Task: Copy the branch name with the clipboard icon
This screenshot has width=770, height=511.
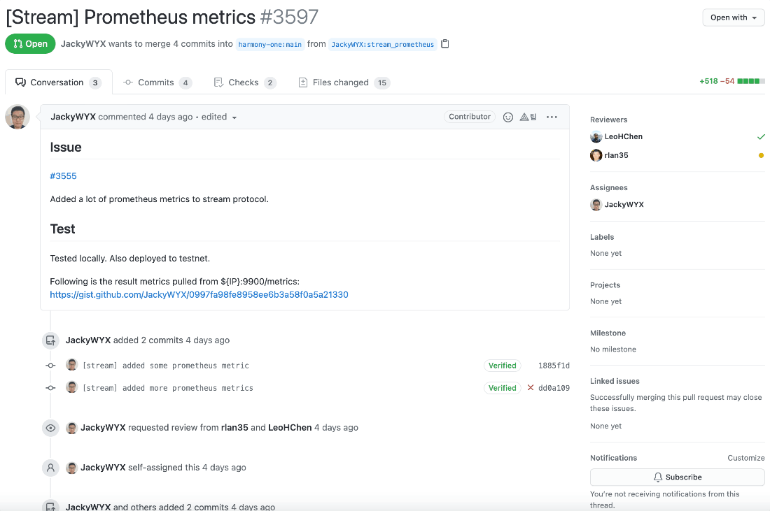Action: click(x=445, y=43)
